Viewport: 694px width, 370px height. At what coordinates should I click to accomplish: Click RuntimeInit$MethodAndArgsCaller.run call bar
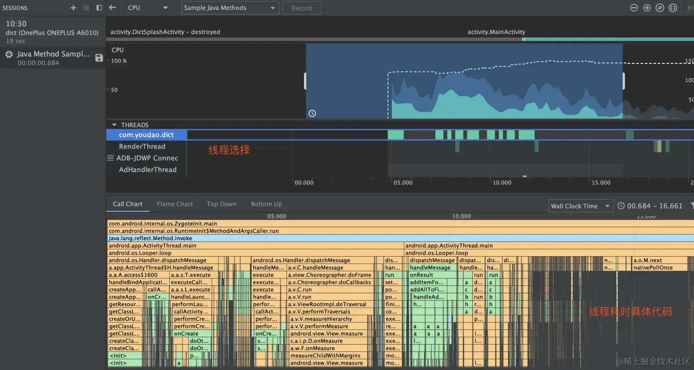[401, 231]
